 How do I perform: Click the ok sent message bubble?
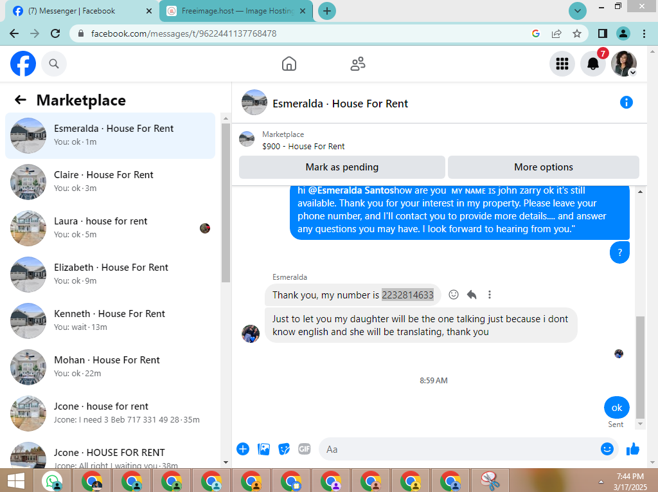coord(616,408)
